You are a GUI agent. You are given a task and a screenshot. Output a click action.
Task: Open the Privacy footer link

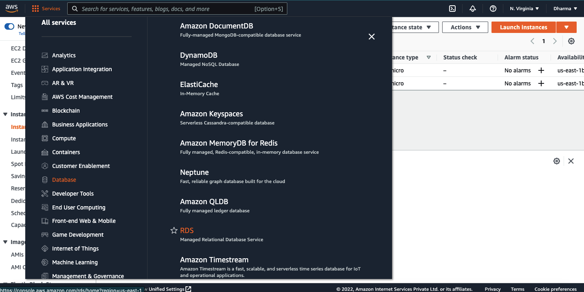pos(493,289)
